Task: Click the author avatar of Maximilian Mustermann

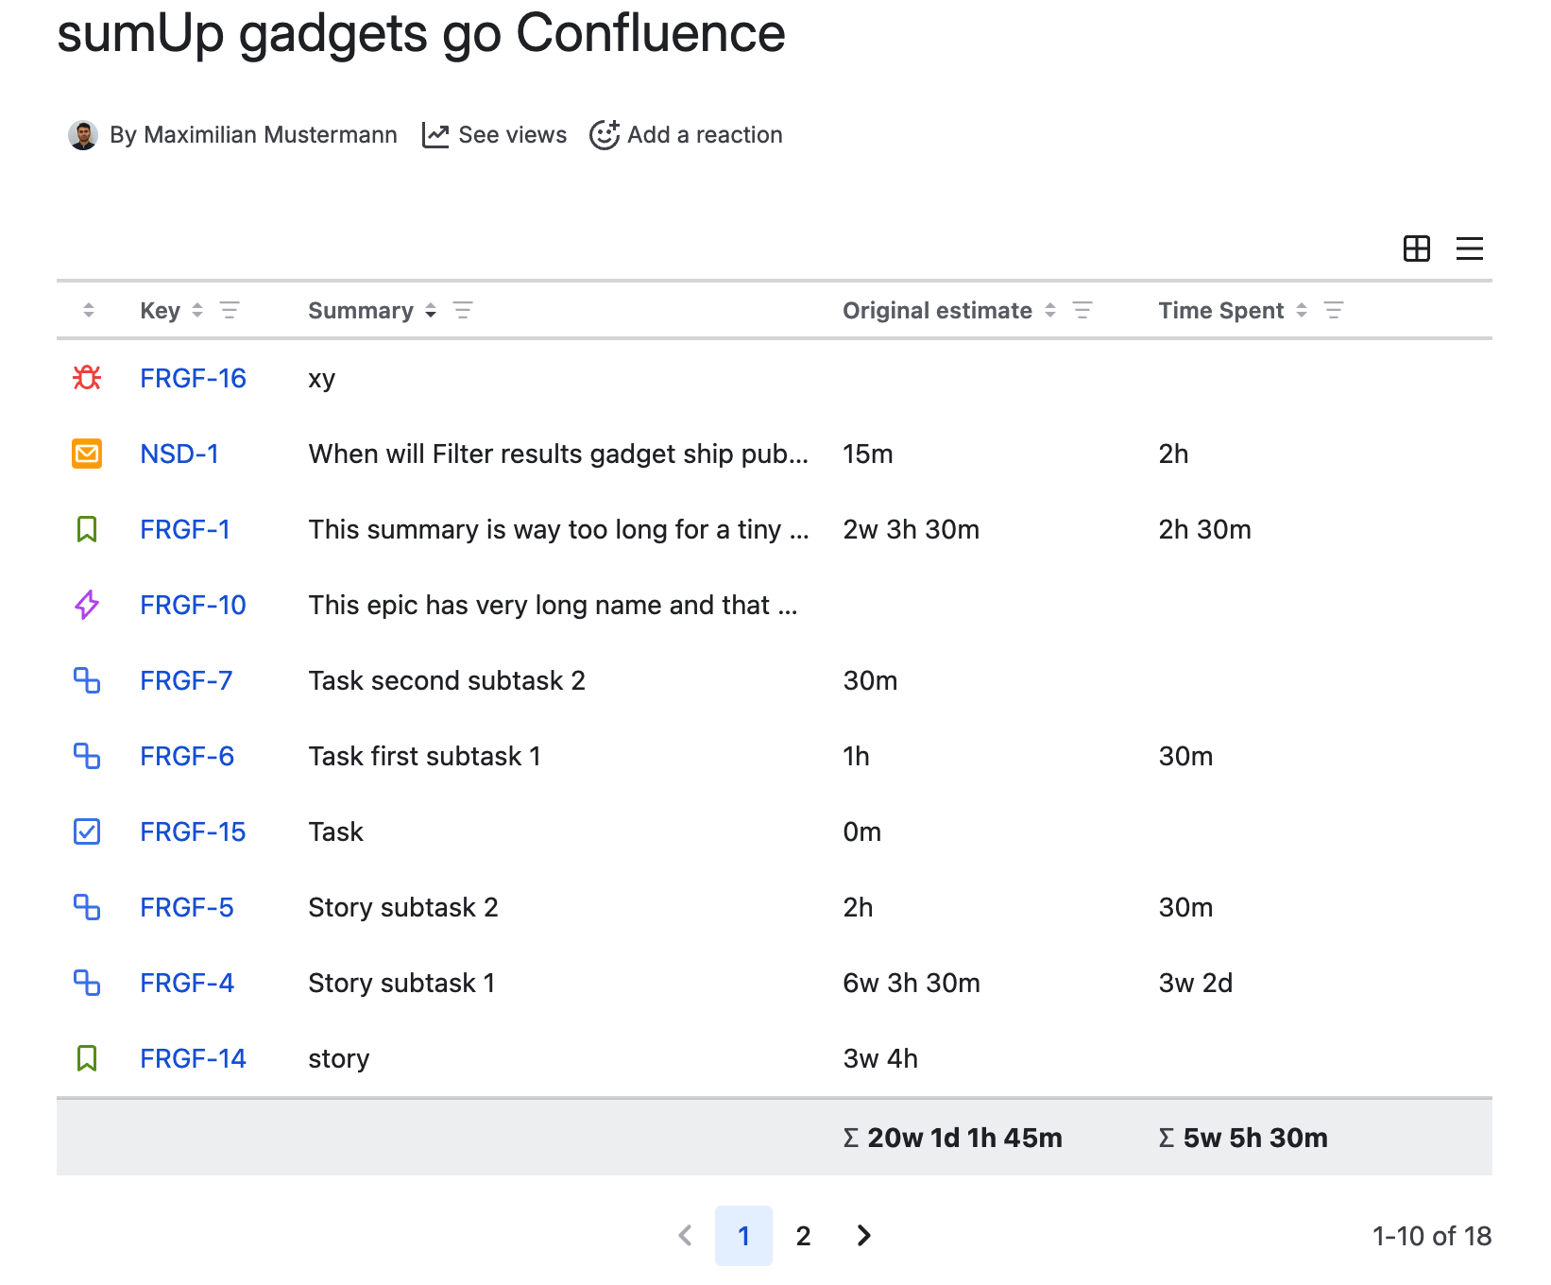Action: (x=83, y=135)
